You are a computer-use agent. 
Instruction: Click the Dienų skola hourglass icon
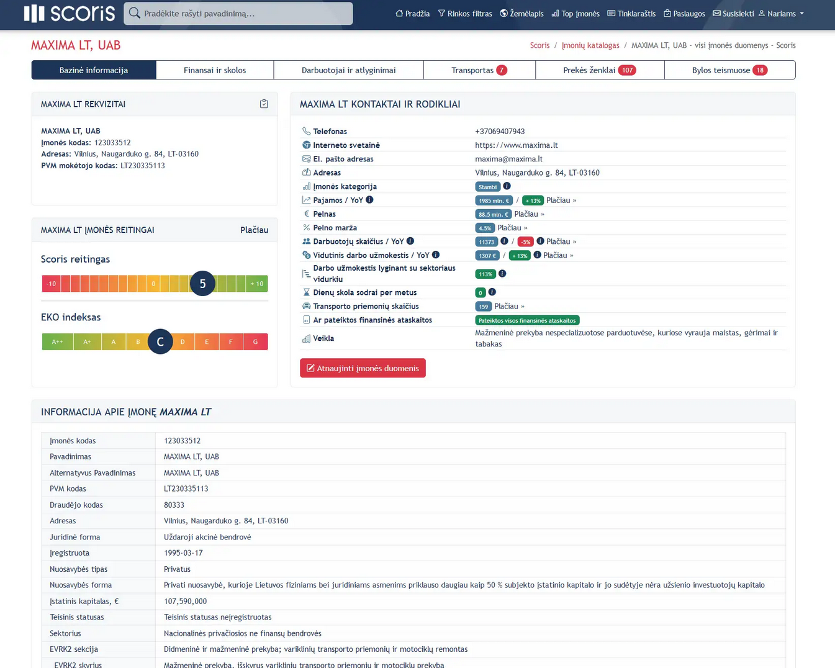[x=306, y=292]
